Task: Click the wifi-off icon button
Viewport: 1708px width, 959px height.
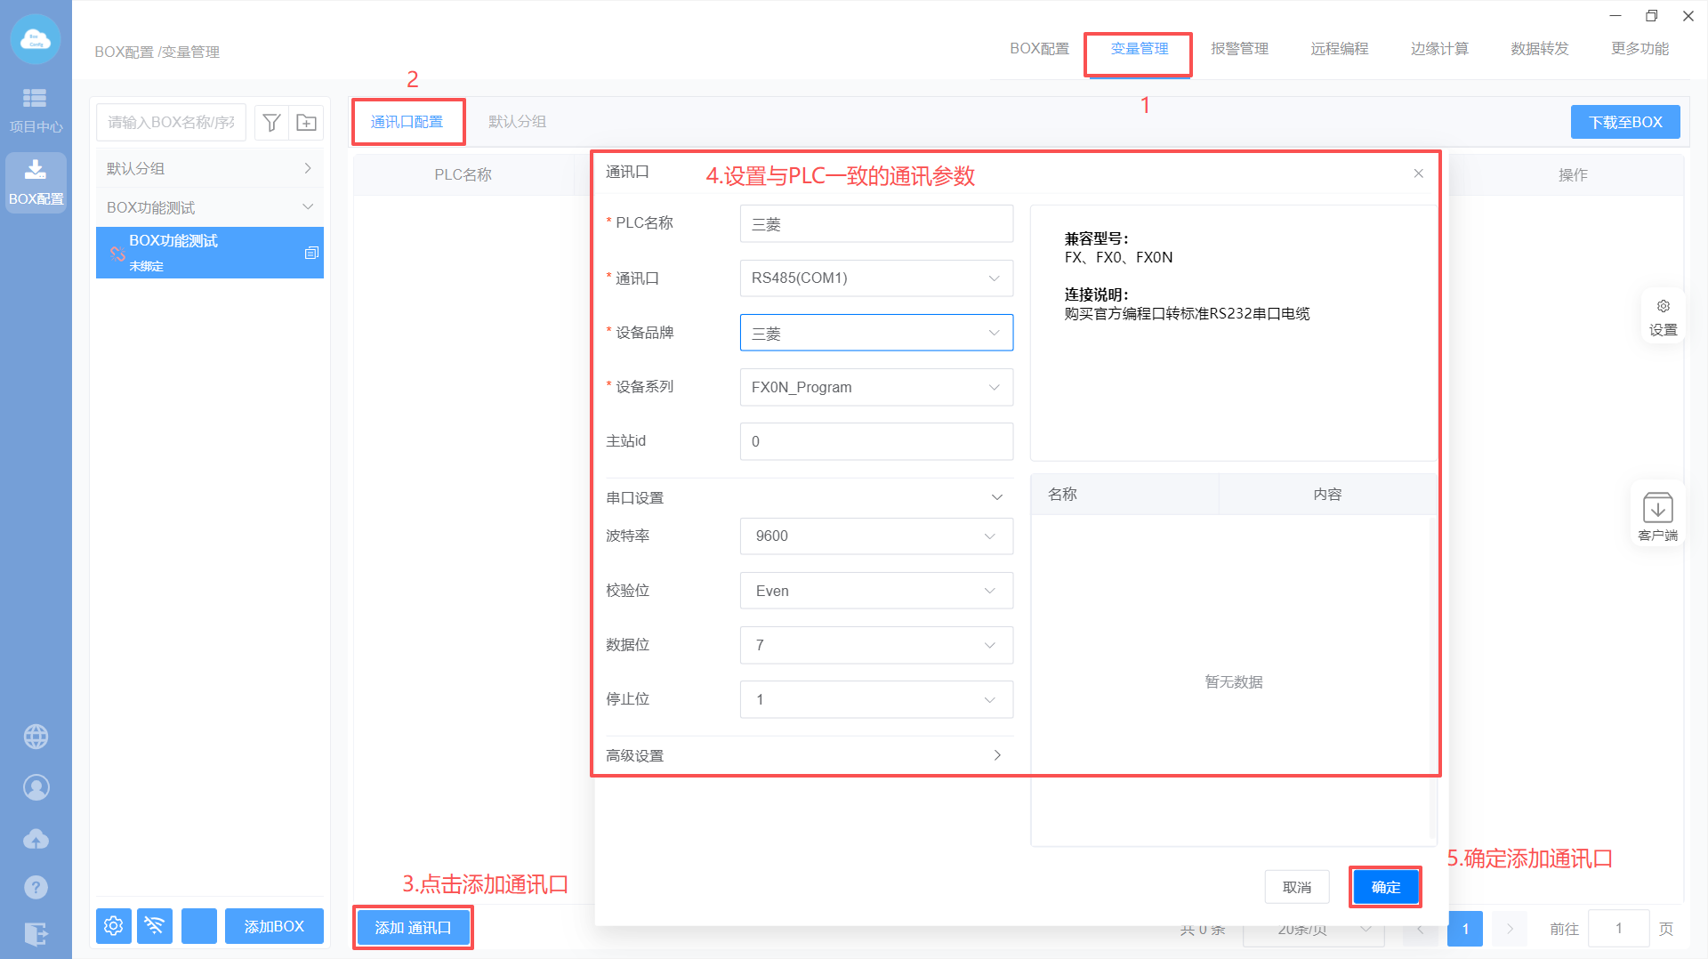Action: (155, 926)
